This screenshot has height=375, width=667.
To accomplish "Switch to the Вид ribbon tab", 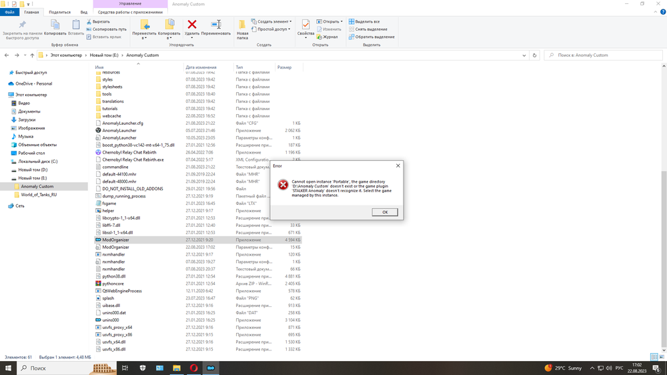I will (83, 12).
